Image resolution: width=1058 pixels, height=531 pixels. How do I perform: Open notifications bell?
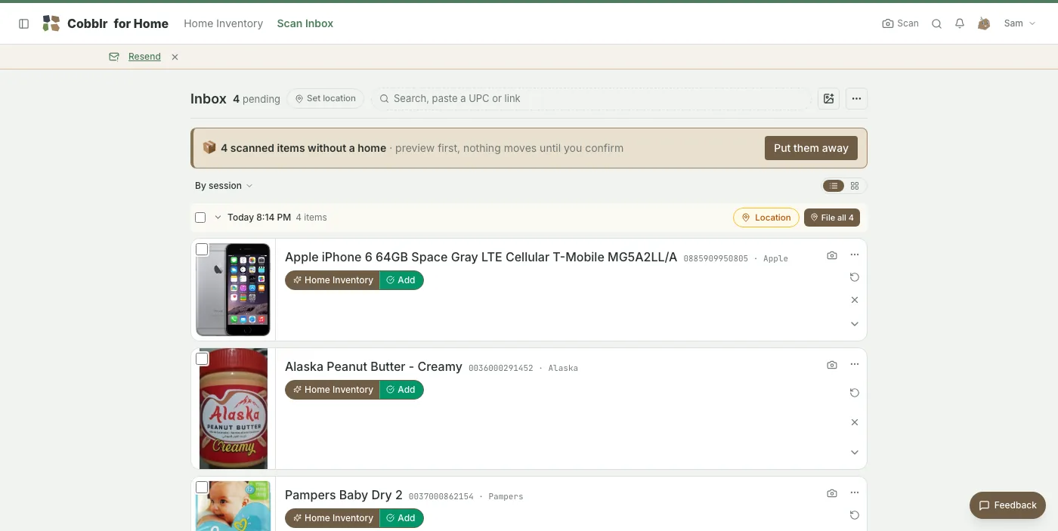pos(960,23)
